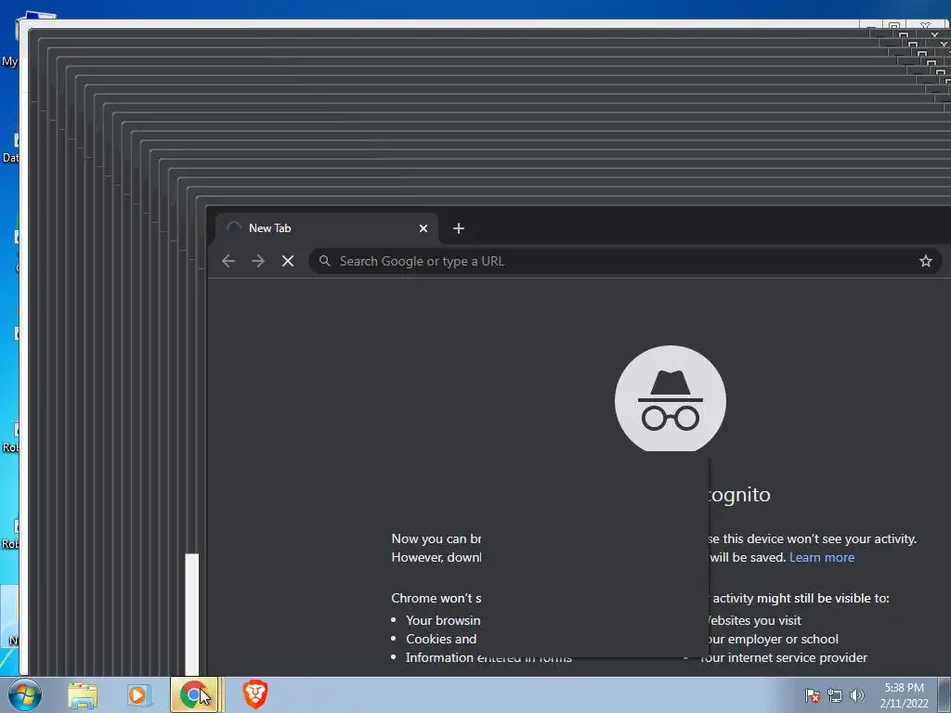Viewport: 951px width, 713px height.
Task: Show the clock reading 5:38 PM
Action: (x=904, y=688)
